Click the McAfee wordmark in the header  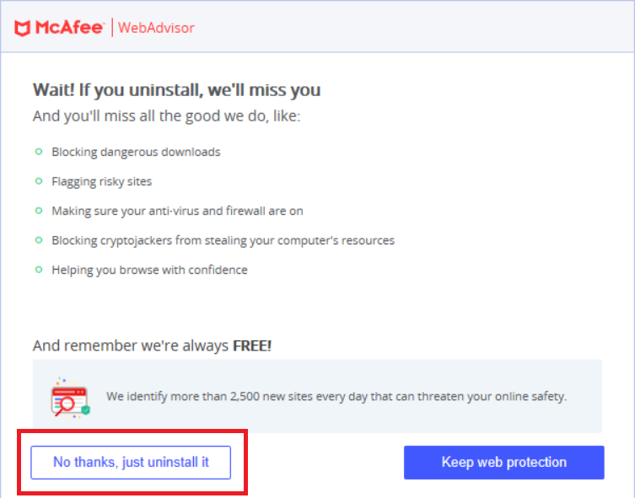69,28
